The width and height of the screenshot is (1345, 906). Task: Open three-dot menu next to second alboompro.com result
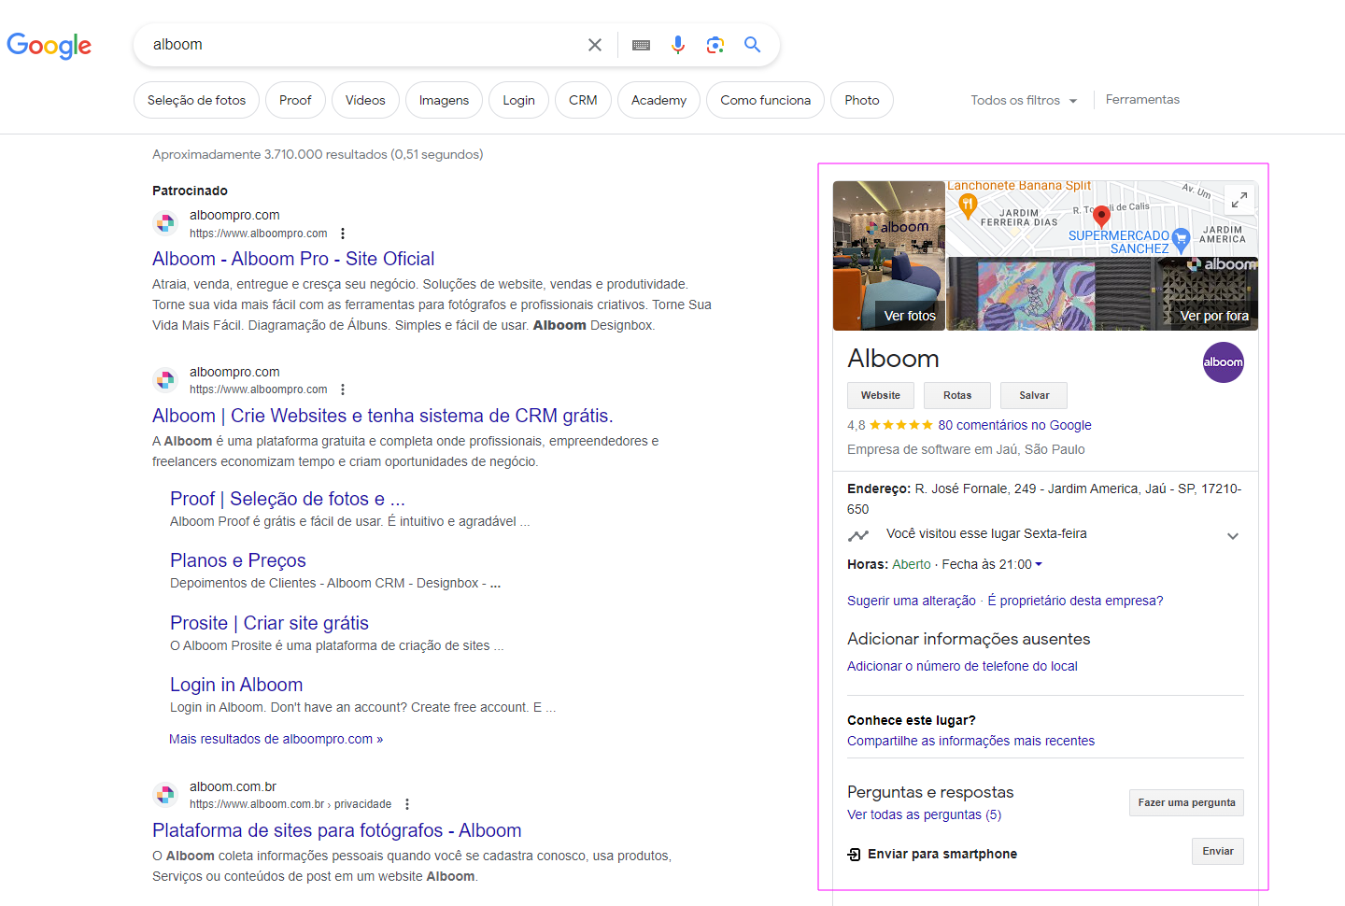[343, 389]
